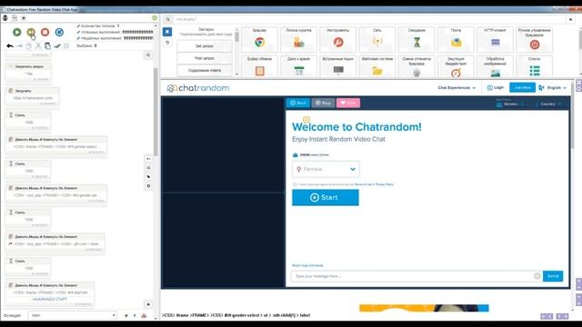Click the Terms of Use link
Image resolution: width=582 pixels, height=327 pixels.
364,184
